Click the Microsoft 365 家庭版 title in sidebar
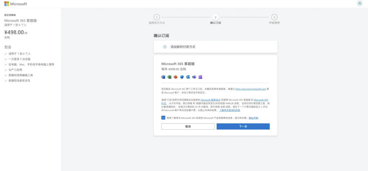The width and height of the screenshot is (368, 171). click(20, 21)
